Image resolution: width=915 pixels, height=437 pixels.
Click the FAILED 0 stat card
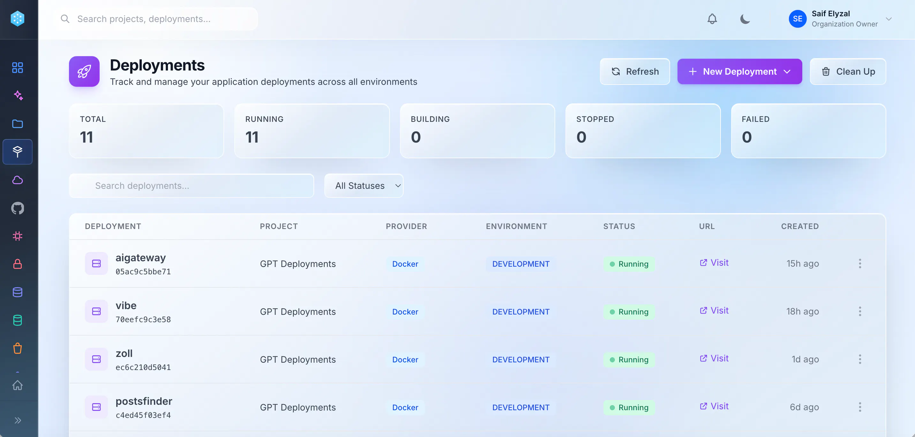(808, 131)
